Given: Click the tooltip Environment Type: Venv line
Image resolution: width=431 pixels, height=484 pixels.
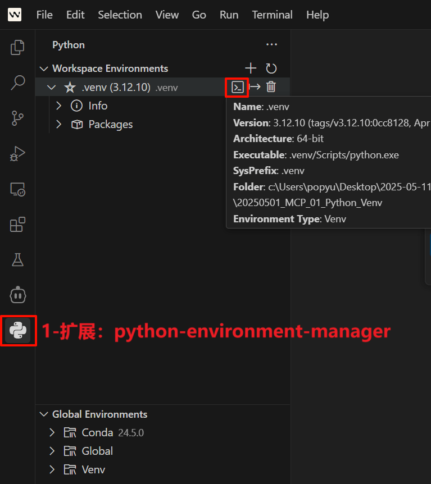Looking at the screenshot, I should 289,219.
